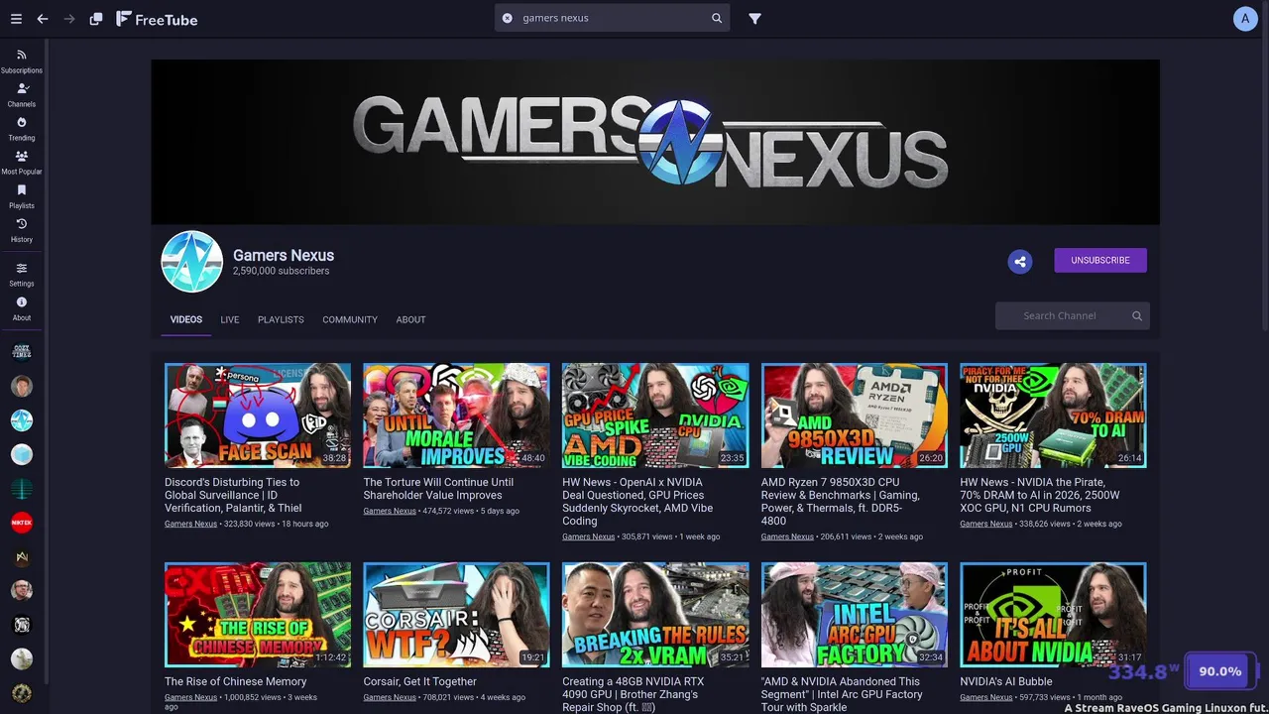Open the Breaking the Rules 2x VRAM thumbnail
The width and height of the screenshot is (1269, 714).
pyautogui.click(x=655, y=615)
